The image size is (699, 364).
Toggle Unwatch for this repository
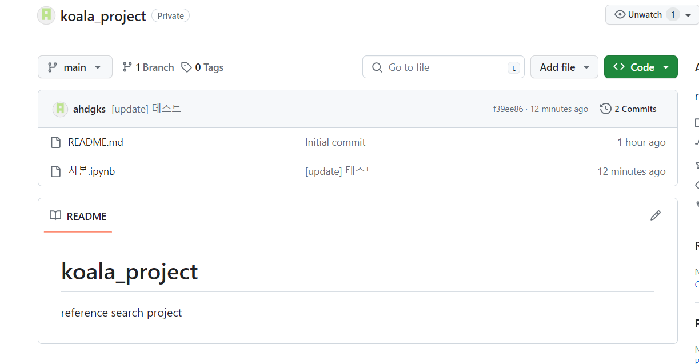pos(639,15)
